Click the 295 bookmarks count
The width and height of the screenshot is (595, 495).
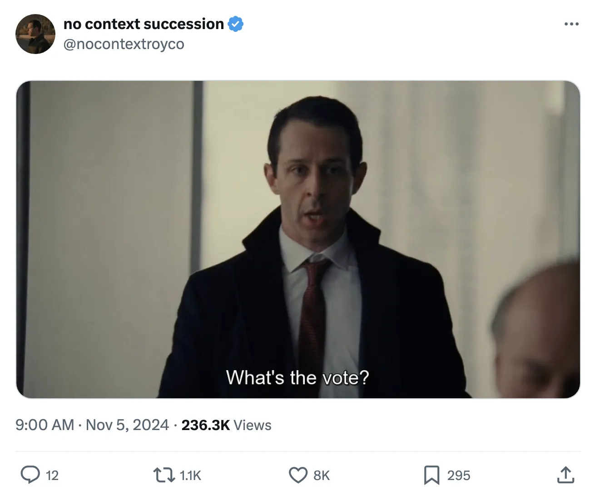tap(459, 475)
